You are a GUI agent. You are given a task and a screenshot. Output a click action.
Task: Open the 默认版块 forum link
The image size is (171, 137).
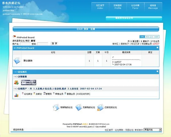[x=28, y=61]
